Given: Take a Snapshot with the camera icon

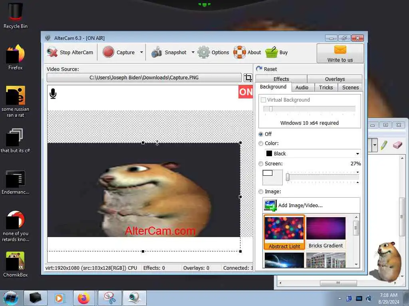Looking at the screenshot, I should pyautogui.click(x=169, y=52).
